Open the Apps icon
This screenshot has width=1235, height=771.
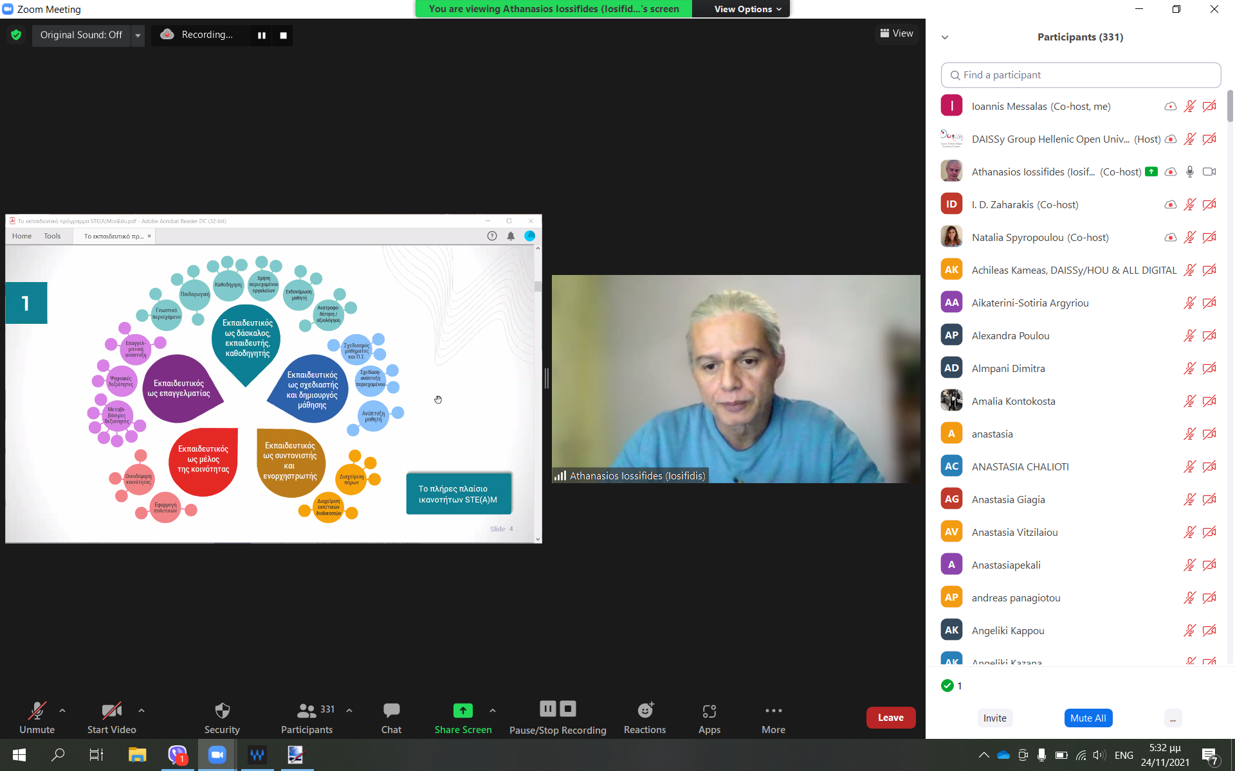(x=709, y=711)
